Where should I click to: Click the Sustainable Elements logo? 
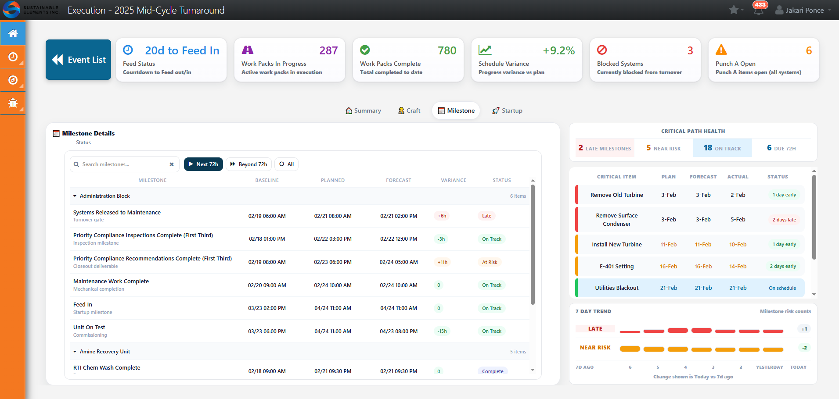tap(31, 10)
